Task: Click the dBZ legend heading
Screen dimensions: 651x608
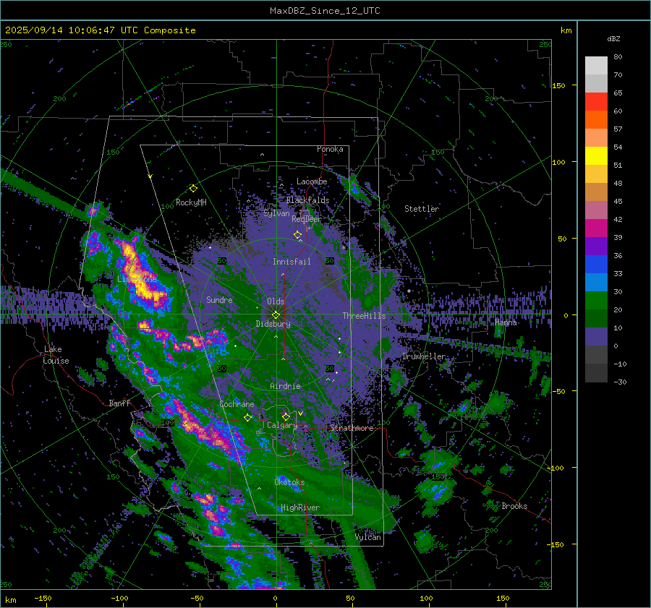Action: tap(613, 39)
